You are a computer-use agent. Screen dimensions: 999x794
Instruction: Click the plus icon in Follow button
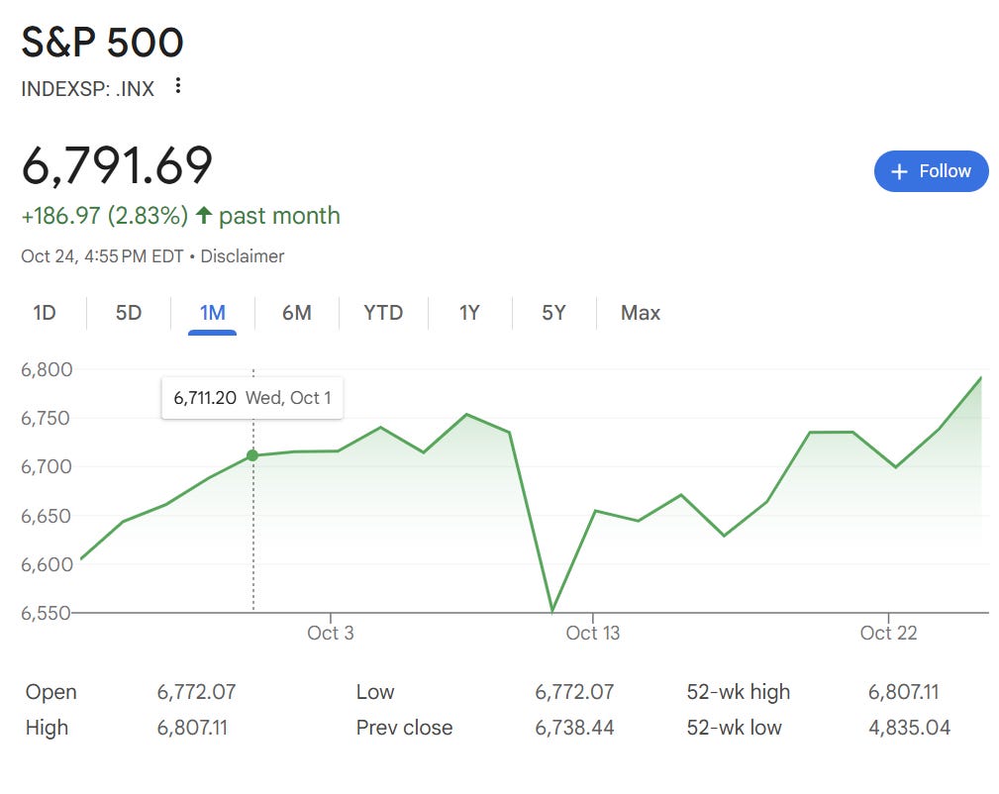(x=899, y=171)
